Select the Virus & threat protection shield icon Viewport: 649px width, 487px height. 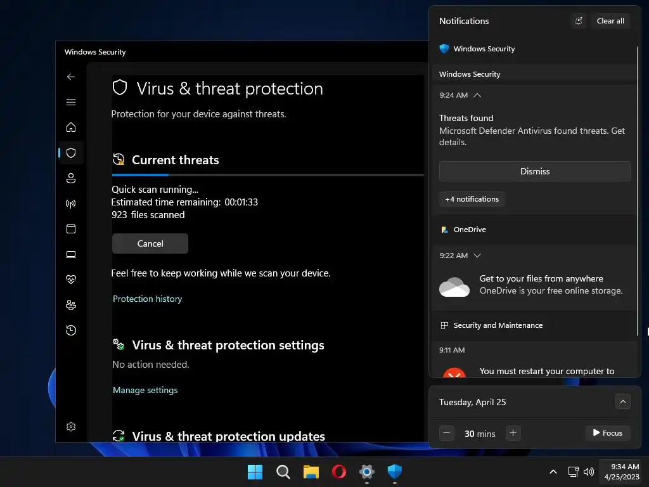[71, 153]
